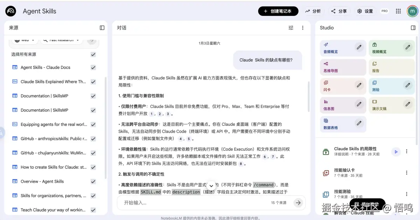Image resolution: width=420 pixels, height=220 pixels.
Task: Click the 设置 gear button
Action: tap(365, 11)
